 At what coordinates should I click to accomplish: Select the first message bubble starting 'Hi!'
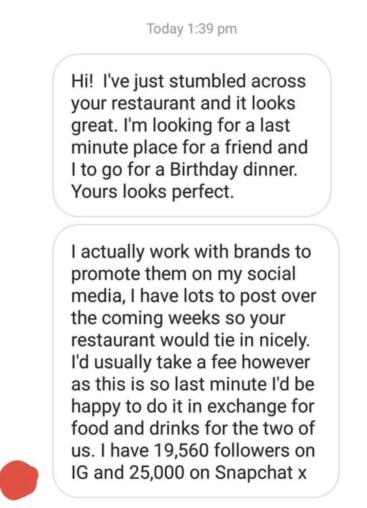(x=192, y=136)
